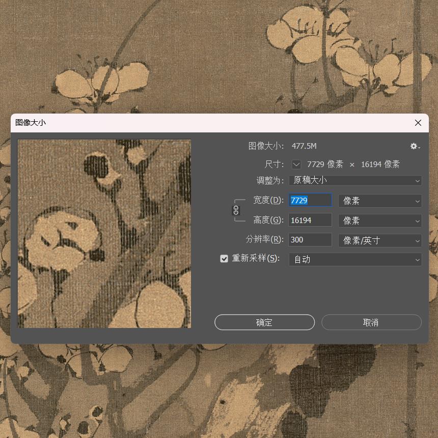
Task: Click the 477.5M image size value
Action: click(x=304, y=146)
